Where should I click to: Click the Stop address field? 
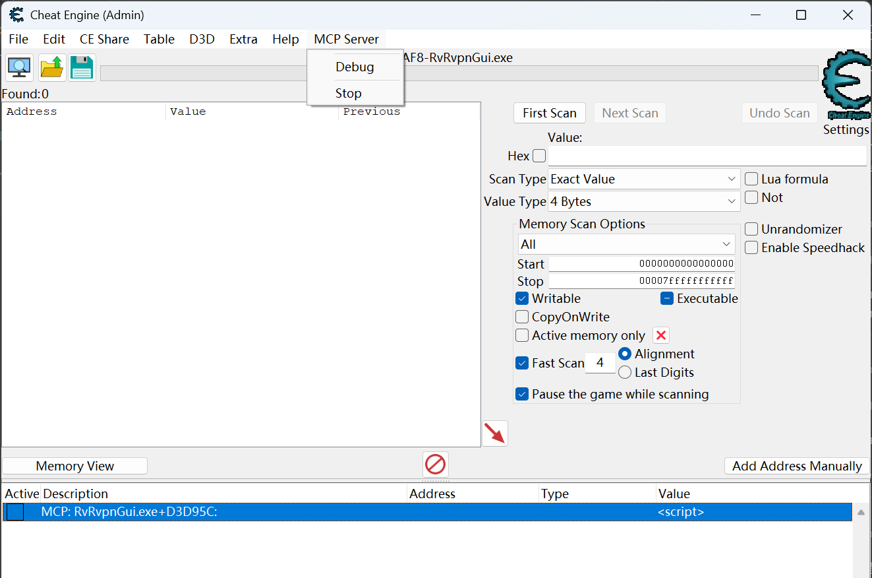click(x=642, y=281)
